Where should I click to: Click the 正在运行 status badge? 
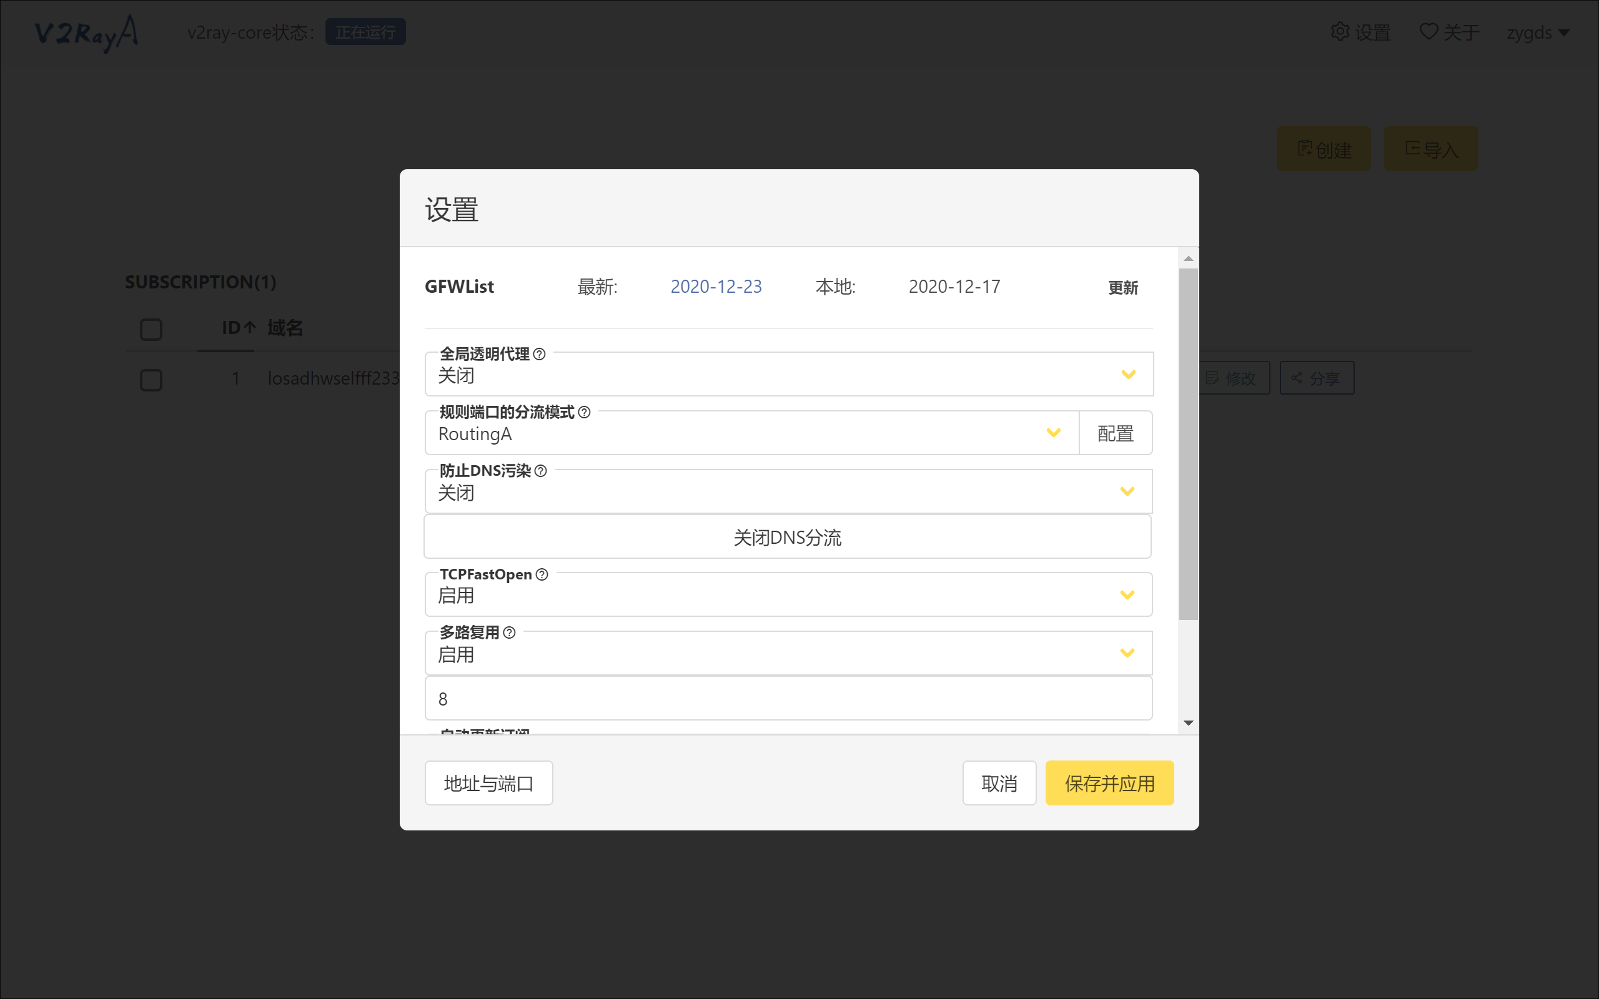[365, 32]
